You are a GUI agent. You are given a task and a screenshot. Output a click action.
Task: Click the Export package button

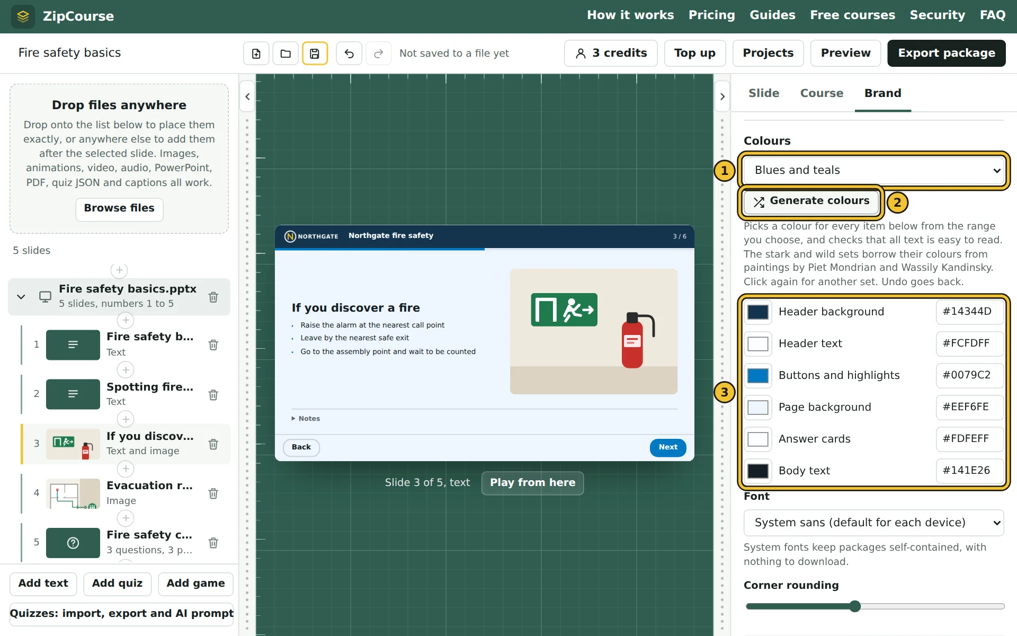(947, 53)
